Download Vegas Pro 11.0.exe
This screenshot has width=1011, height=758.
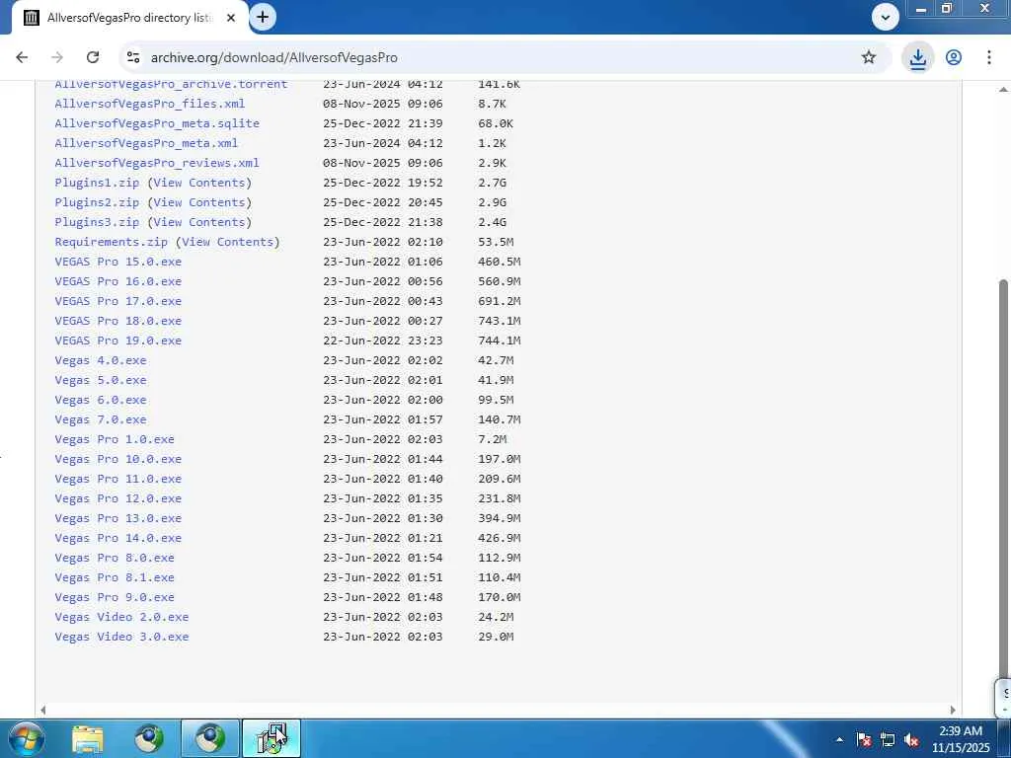118,479
